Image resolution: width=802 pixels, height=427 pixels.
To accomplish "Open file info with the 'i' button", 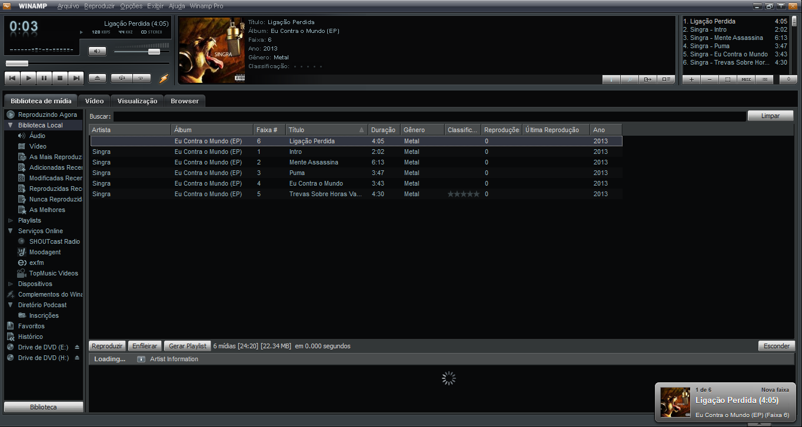I will point(611,79).
